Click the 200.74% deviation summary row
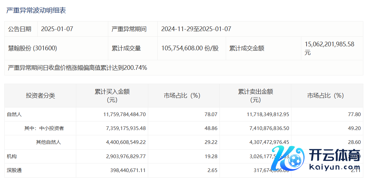365x178 pixels. point(78,68)
